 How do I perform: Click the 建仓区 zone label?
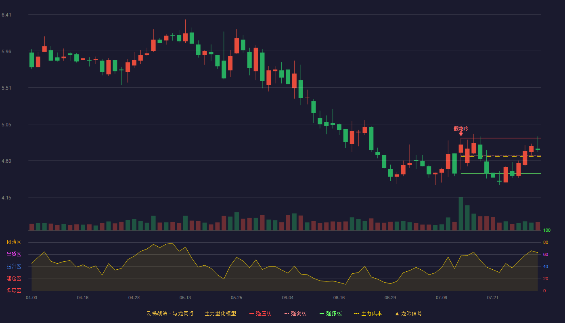pyautogui.click(x=14, y=279)
